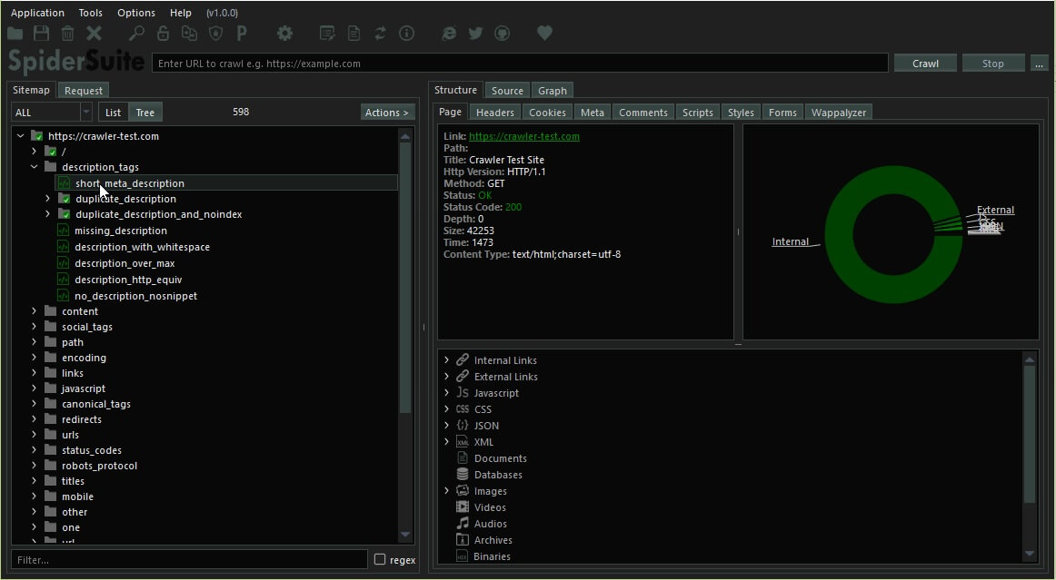This screenshot has height=580, width=1056.
Task: Click the save floppy disk icon
Action: 41,33
